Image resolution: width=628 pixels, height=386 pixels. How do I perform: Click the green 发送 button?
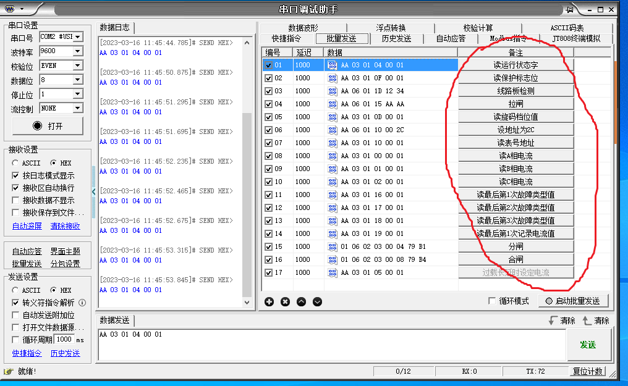pyautogui.click(x=588, y=345)
